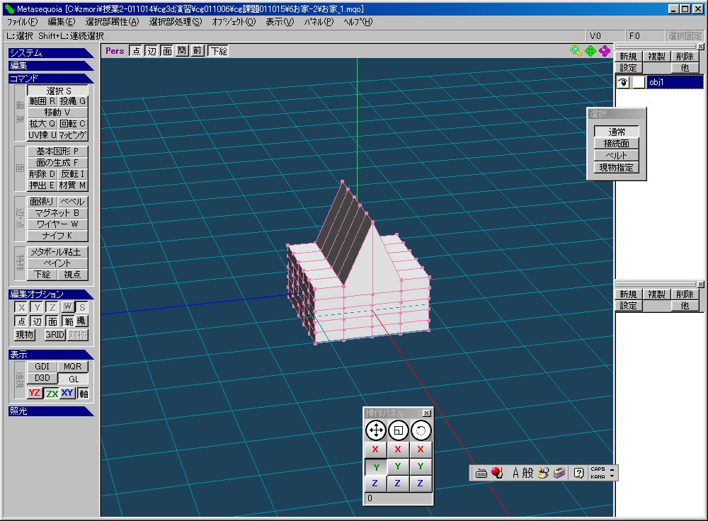Click the move icon in 操作パネル

[x=376, y=430]
